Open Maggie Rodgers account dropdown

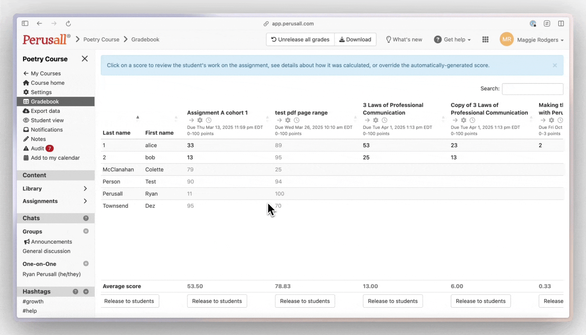point(540,40)
